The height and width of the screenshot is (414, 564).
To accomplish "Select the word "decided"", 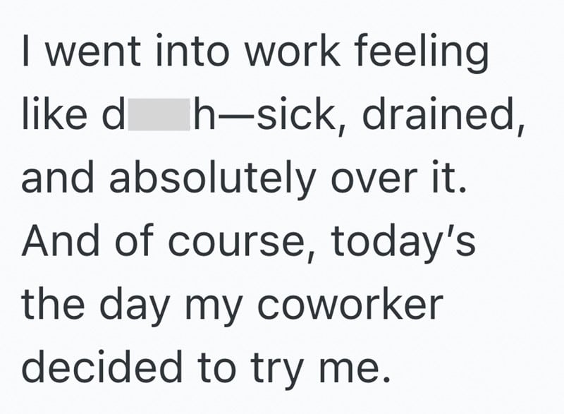I will click(102, 366).
